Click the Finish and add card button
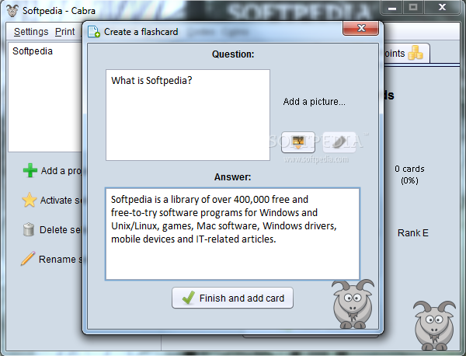 click(232, 298)
